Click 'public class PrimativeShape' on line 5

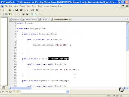[40, 34]
